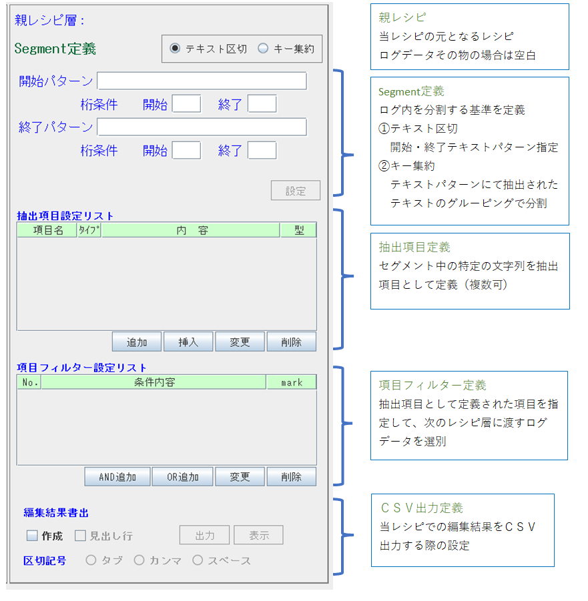This screenshot has width=588, height=601.
Task: Click the No. column header
Action: pyautogui.click(x=29, y=382)
